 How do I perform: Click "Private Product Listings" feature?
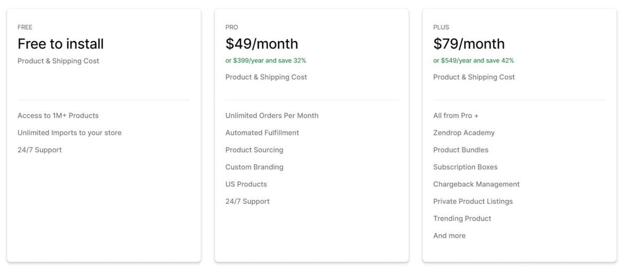tap(473, 201)
